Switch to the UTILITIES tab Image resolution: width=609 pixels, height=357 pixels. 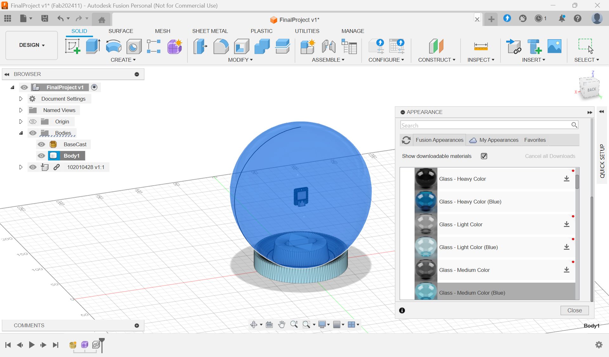tap(307, 31)
